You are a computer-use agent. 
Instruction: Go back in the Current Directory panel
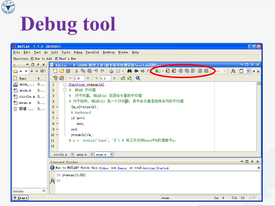32,71
